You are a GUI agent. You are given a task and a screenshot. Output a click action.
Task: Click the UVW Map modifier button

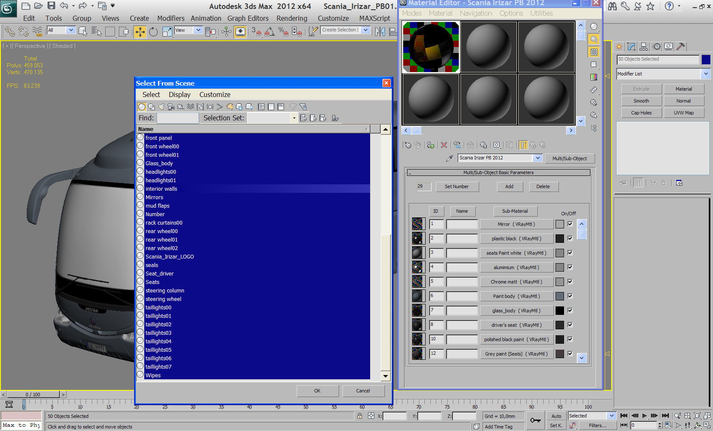point(684,113)
